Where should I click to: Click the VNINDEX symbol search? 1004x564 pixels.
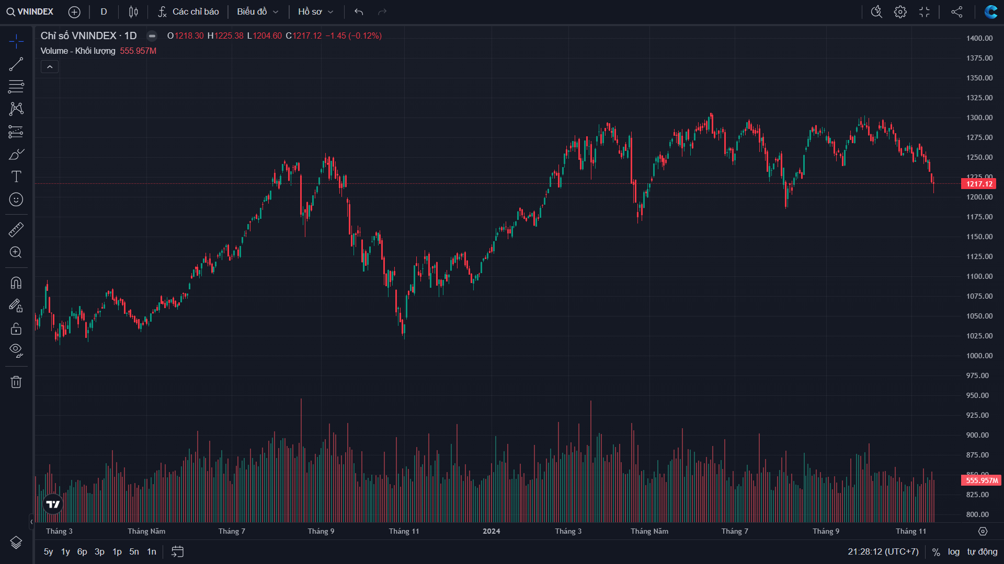pyautogui.click(x=30, y=12)
